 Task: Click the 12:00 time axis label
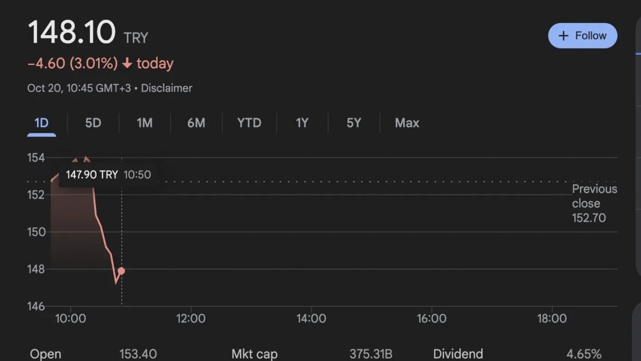click(x=191, y=318)
